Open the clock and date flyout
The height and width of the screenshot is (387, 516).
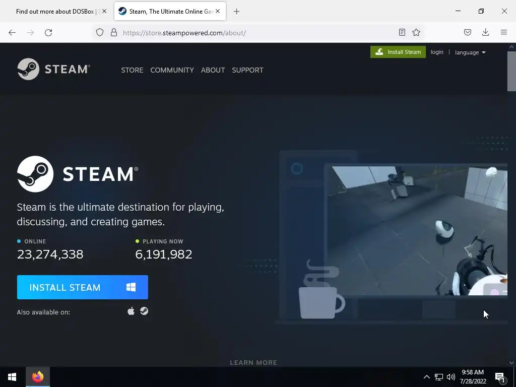click(x=473, y=377)
